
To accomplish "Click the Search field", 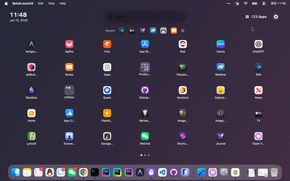I will pos(145,17).
